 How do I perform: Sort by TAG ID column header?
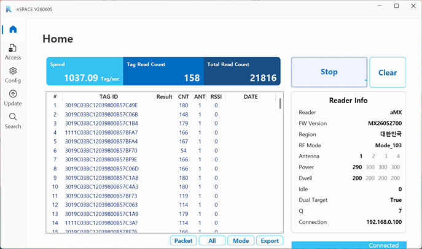pos(109,97)
